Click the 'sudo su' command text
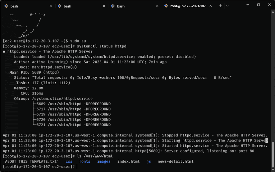 click(78, 41)
